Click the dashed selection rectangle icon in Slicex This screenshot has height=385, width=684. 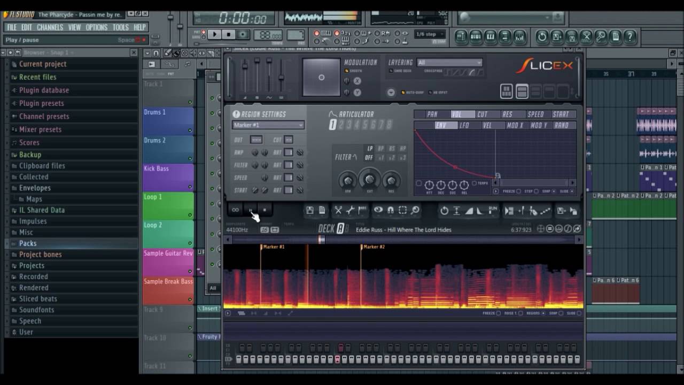tap(403, 211)
